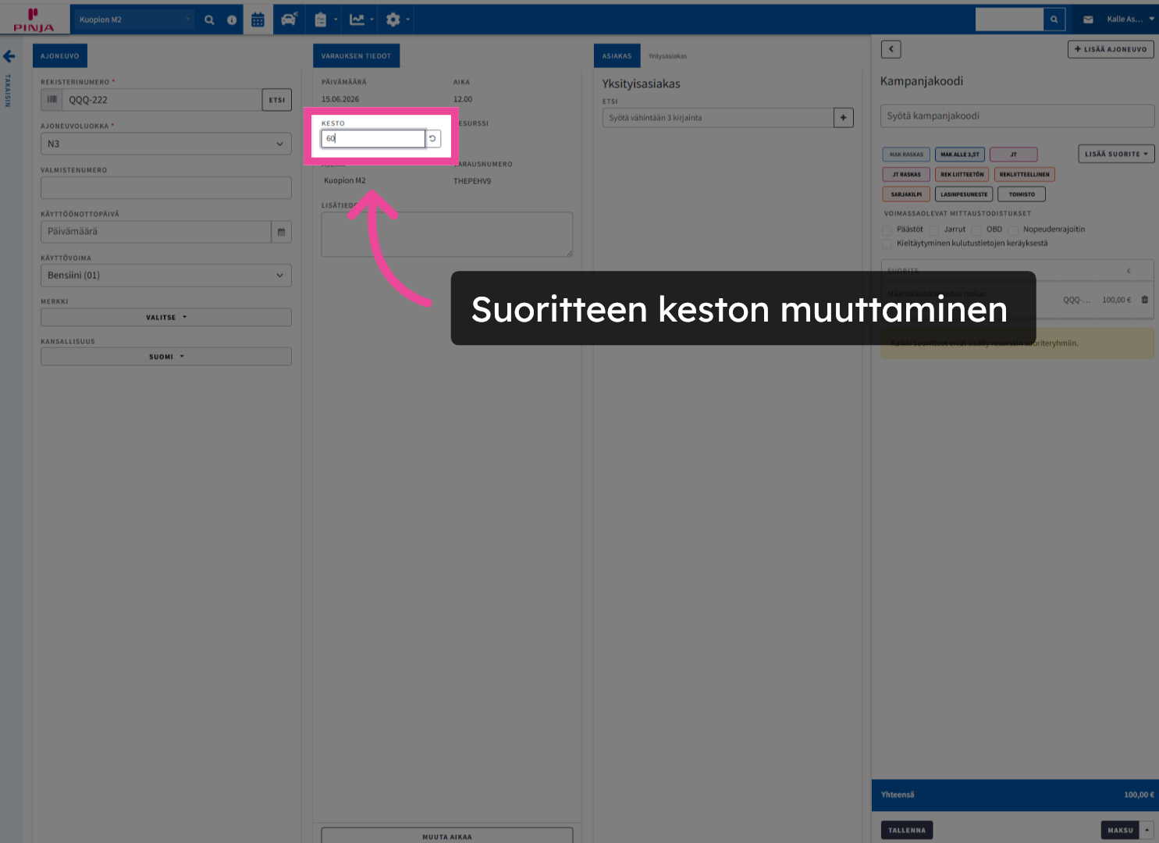This screenshot has width=1159, height=843.
Task: Click the customer search field Syötä vähintään 3 kirjainta
Action: 718,118
